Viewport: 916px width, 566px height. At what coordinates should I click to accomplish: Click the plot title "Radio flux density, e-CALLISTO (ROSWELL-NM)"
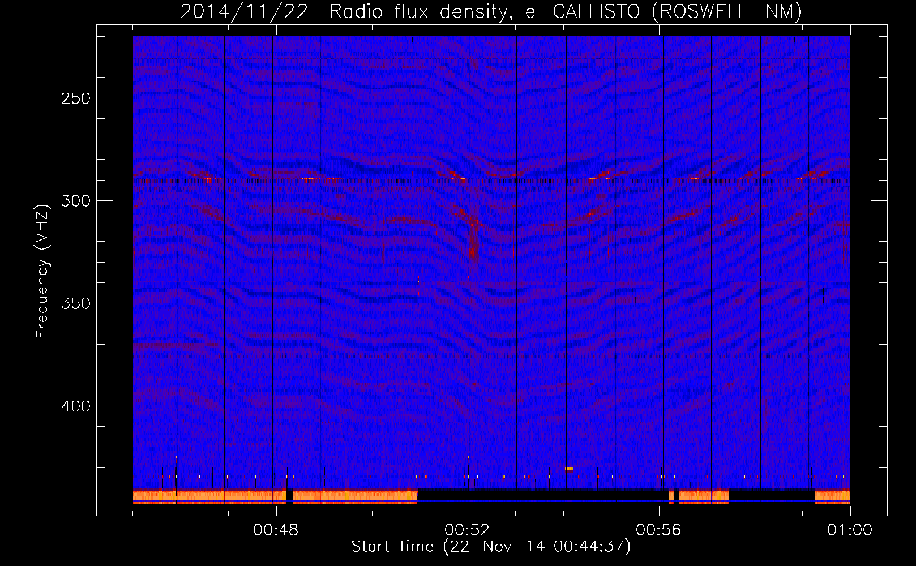click(x=566, y=11)
